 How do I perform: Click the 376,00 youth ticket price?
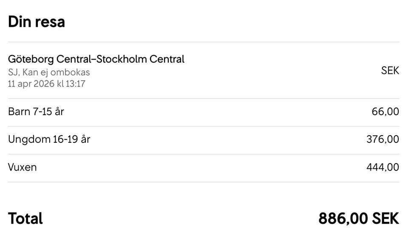tap(382, 139)
